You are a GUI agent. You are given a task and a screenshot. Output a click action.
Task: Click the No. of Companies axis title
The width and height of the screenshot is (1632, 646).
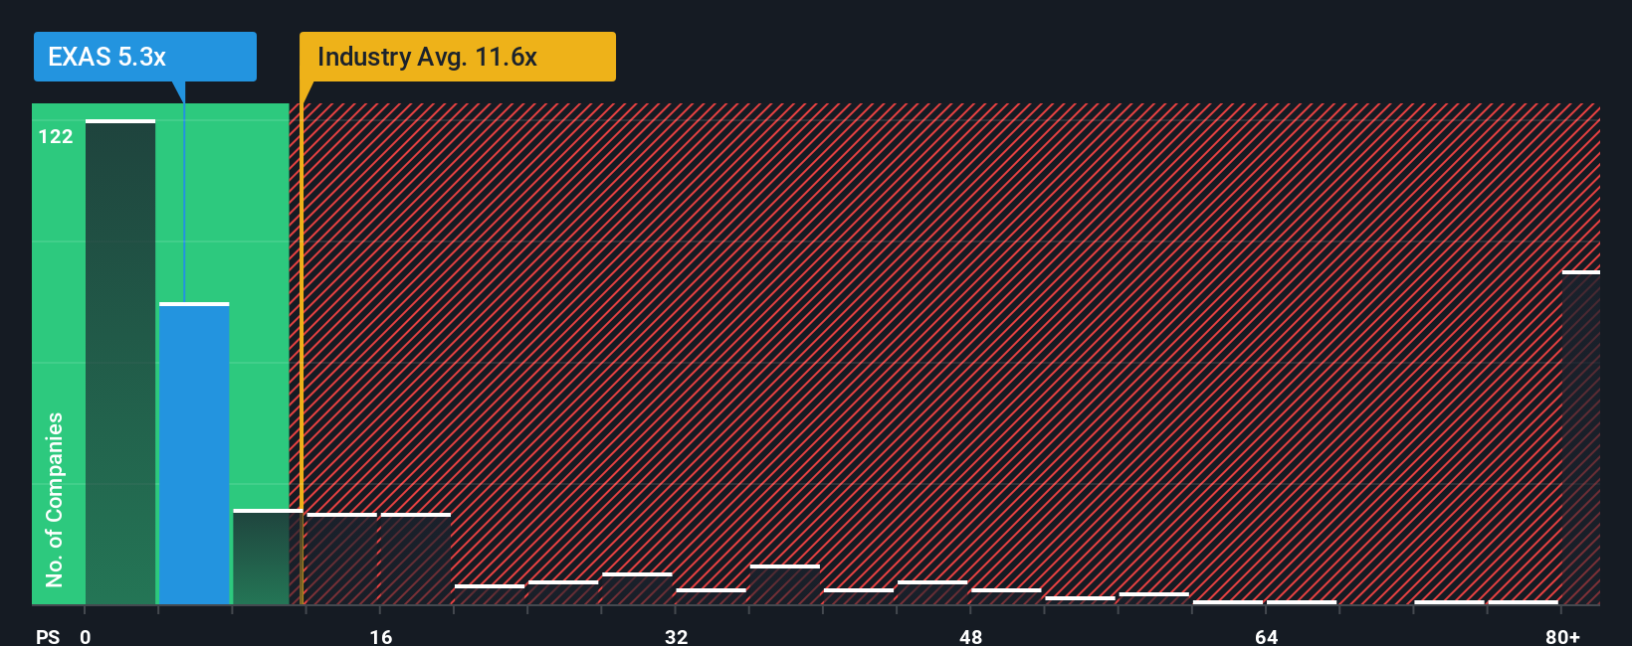click(x=55, y=499)
